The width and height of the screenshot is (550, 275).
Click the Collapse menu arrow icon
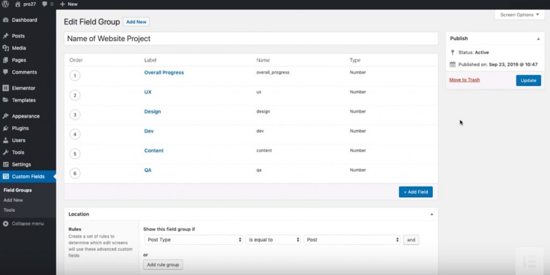tap(6, 224)
